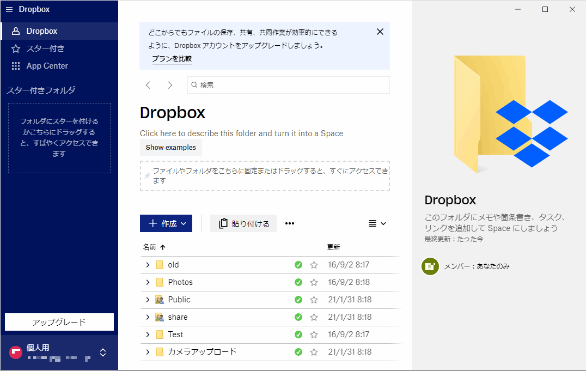Image resolution: width=586 pixels, height=371 pixels.
Task: Select the Photos folder name
Action: pos(180,282)
